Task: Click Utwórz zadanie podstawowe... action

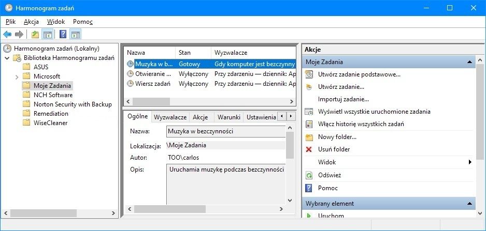Action: tap(359, 74)
